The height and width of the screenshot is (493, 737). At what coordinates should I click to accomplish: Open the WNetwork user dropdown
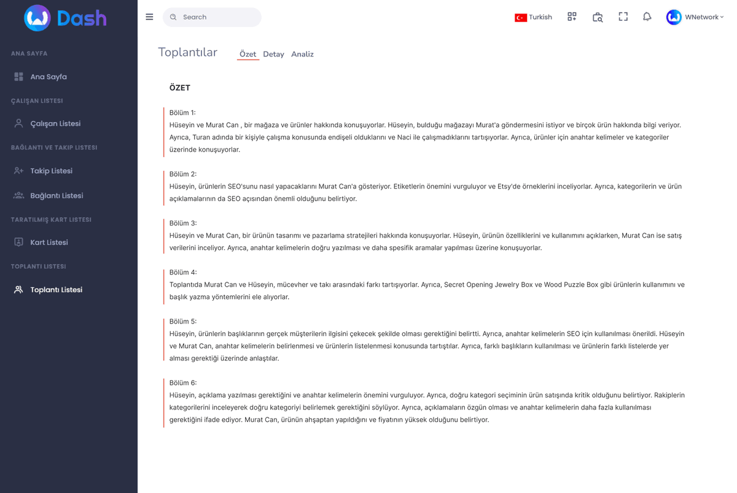[704, 17]
